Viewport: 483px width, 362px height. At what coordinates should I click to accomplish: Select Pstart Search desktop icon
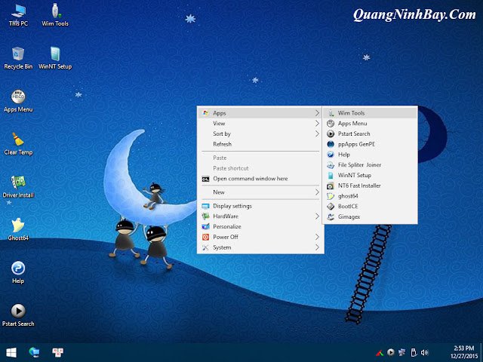(x=18, y=315)
